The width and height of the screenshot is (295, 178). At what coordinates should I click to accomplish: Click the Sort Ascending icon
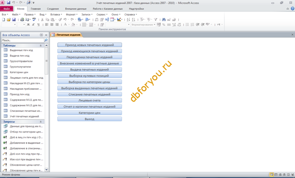(128, 19)
